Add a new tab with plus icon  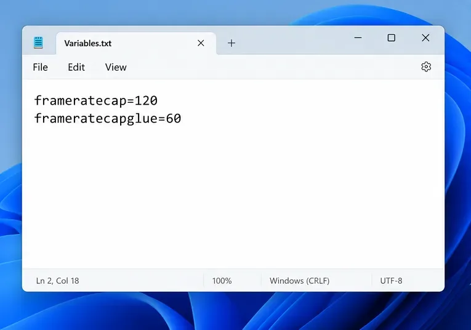pyautogui.click(x=231, y=43)
